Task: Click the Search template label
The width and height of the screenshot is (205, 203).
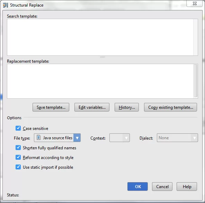Action: [22, 16]
